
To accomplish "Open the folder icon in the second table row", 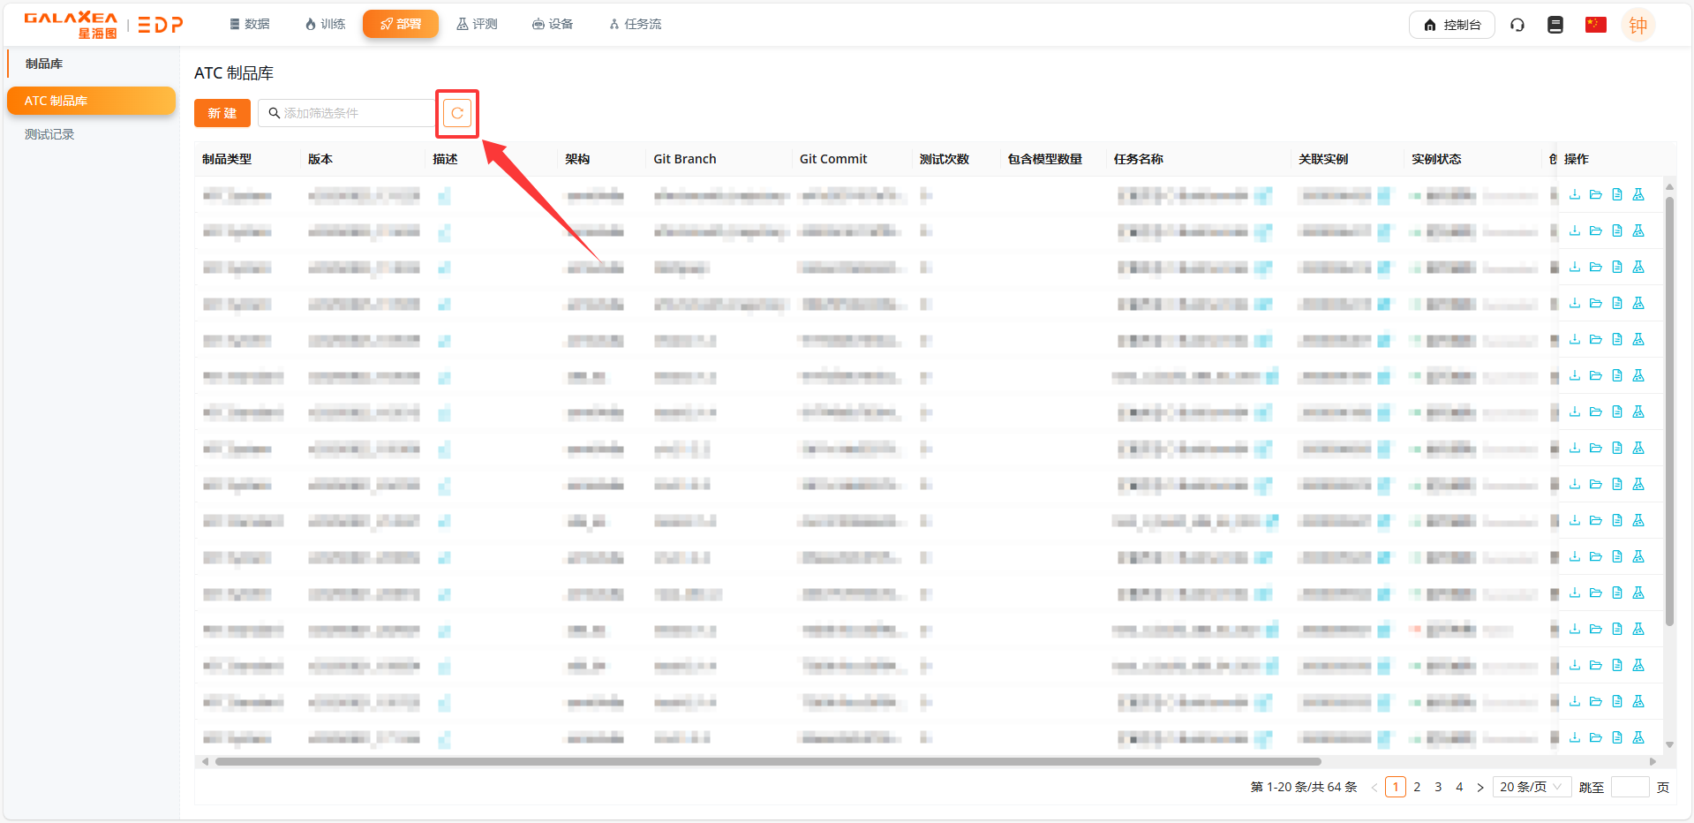I will tap(1595, 231).
